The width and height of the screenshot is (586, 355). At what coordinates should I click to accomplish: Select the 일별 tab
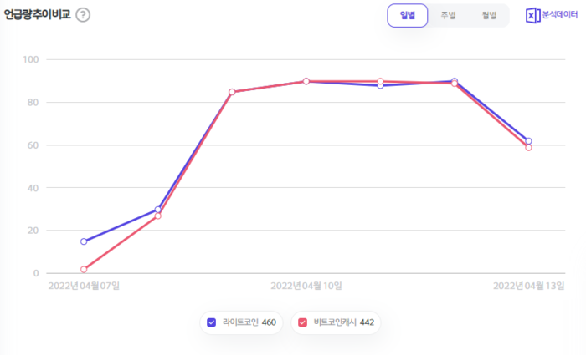coord(407,16)
